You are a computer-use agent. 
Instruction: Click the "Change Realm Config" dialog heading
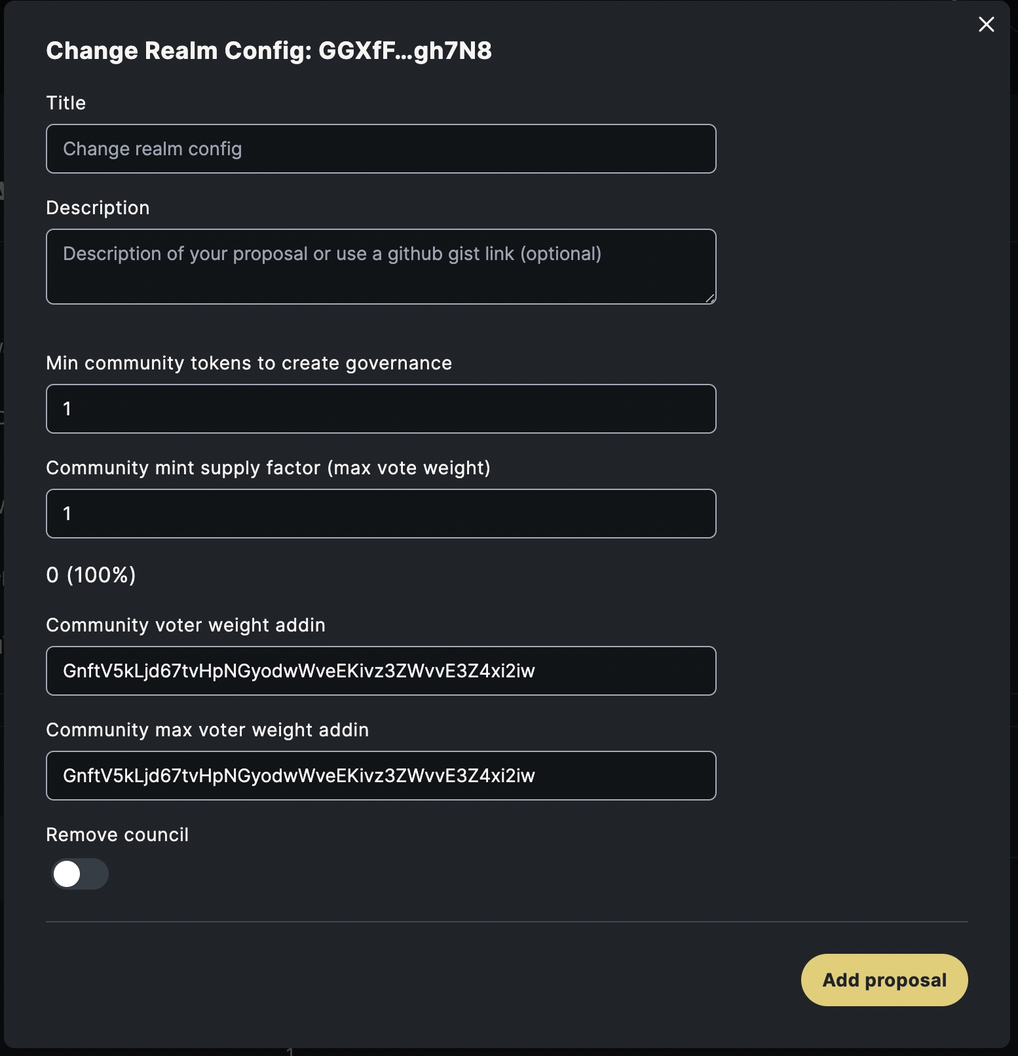[269, 51]
